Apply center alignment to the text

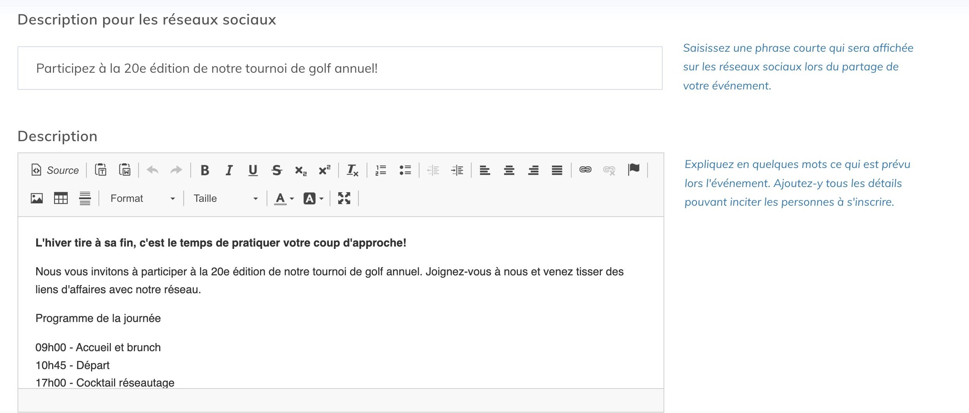click(509, 170)
